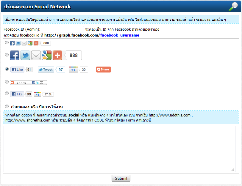Click the textarea resize grip
This screenshot has width=242, height=186.
pos(233,170)
